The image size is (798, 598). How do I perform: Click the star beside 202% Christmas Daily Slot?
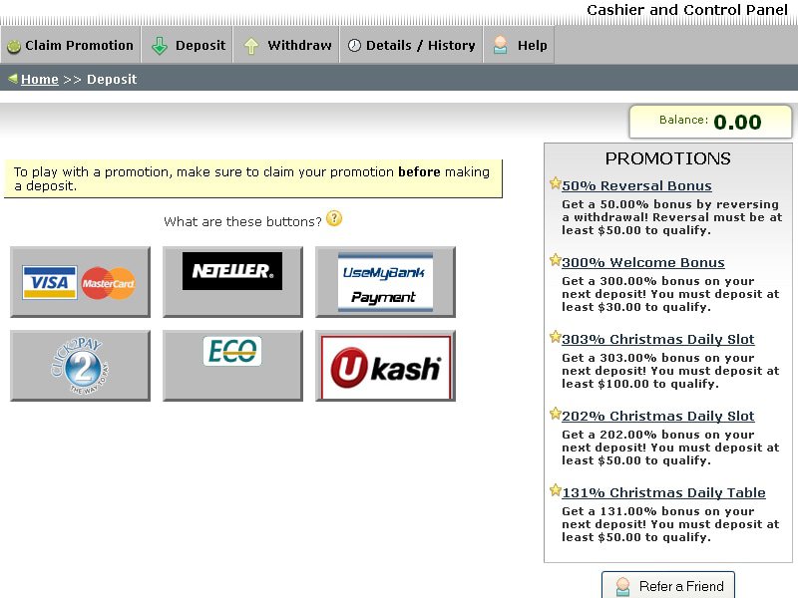pyautogui.click(x=556, y=414)
